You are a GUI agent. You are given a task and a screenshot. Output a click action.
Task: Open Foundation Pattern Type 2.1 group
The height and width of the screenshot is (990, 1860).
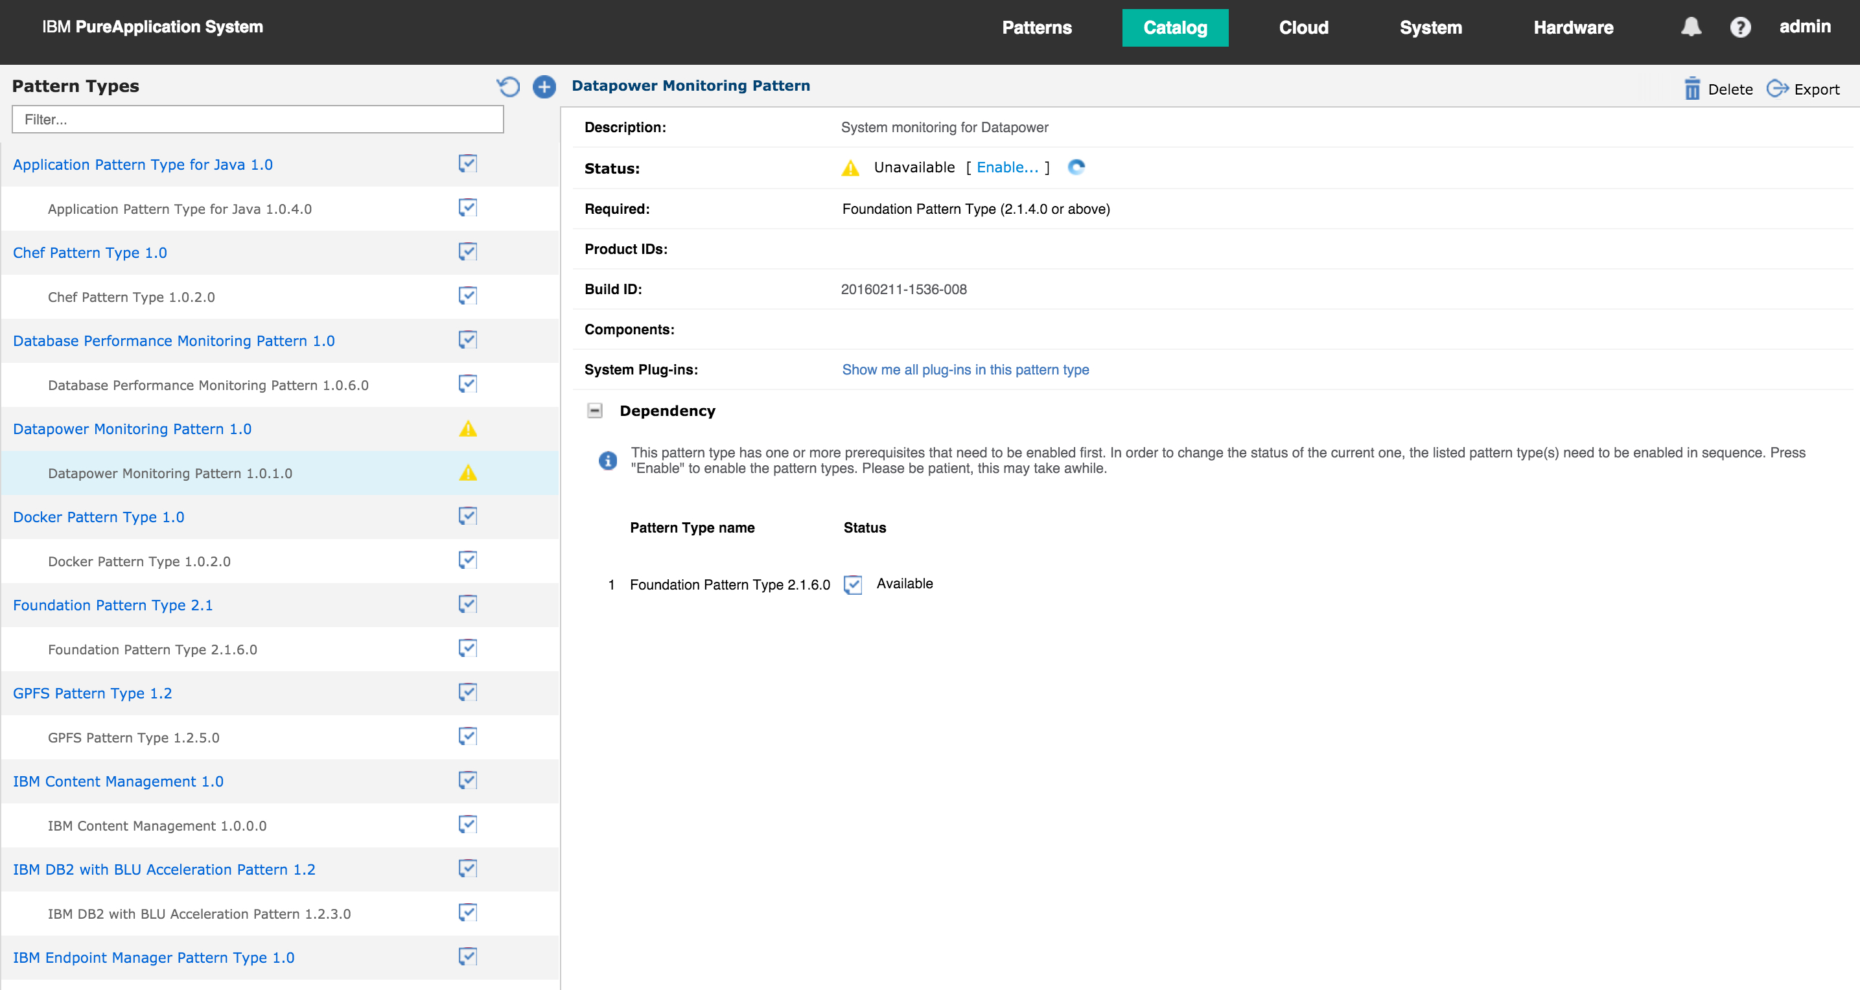point(113,605)
